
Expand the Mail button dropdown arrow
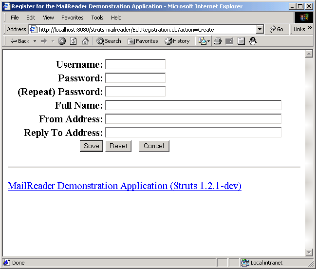tap(209, 41)
